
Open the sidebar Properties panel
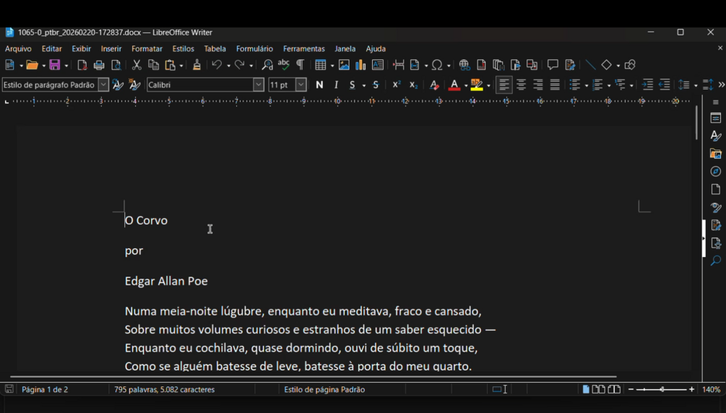pyautogui.click(x=715, y=118)
